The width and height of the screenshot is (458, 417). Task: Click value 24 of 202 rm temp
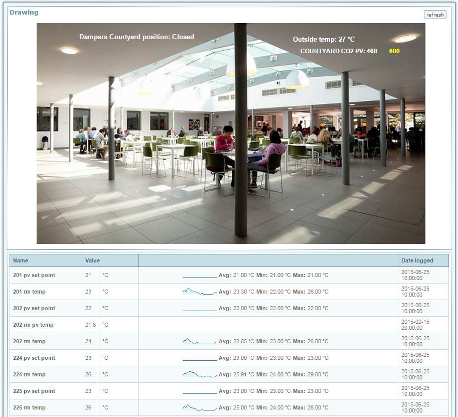click(88, 341)
